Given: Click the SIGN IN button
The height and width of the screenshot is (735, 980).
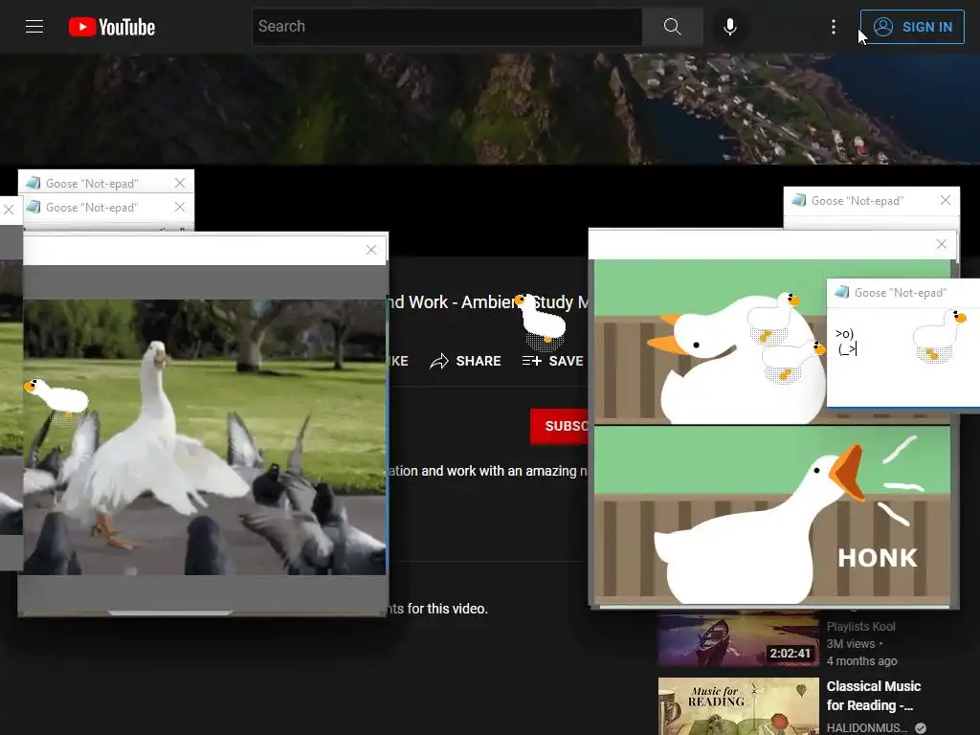Looking at the screenshot, I should tap(912, 27).
